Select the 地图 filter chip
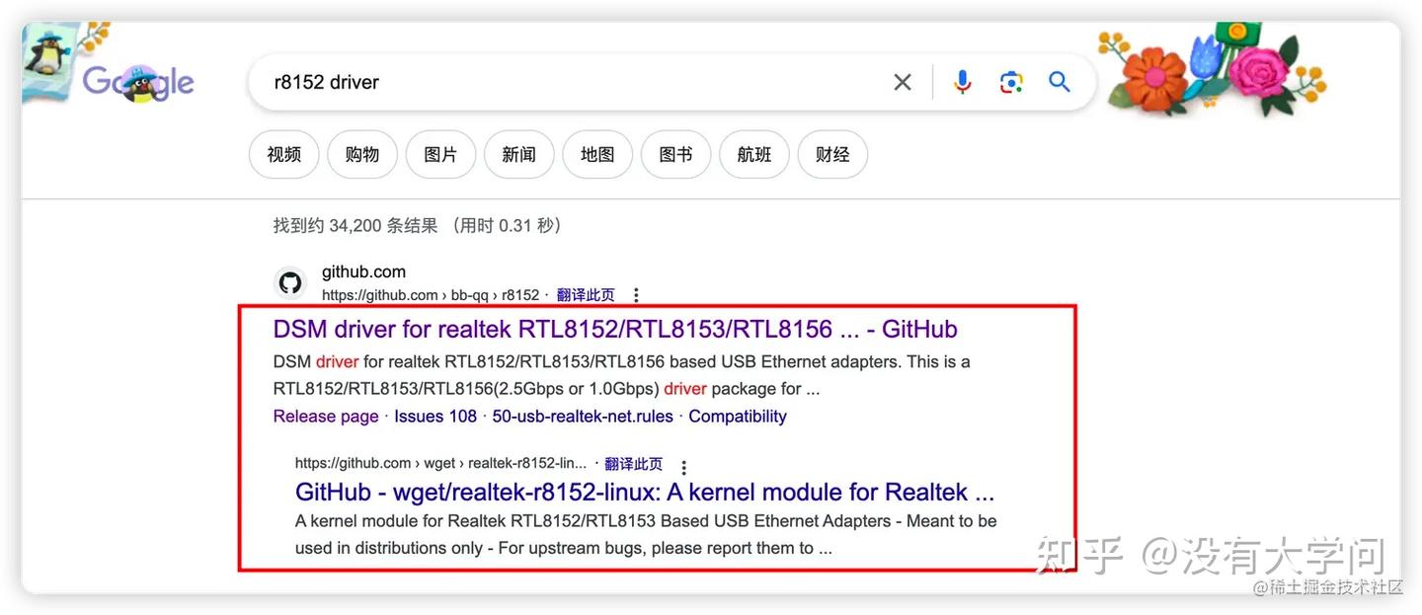Image resolution: width=1422 pixels, height=615 pixels. 597,155
